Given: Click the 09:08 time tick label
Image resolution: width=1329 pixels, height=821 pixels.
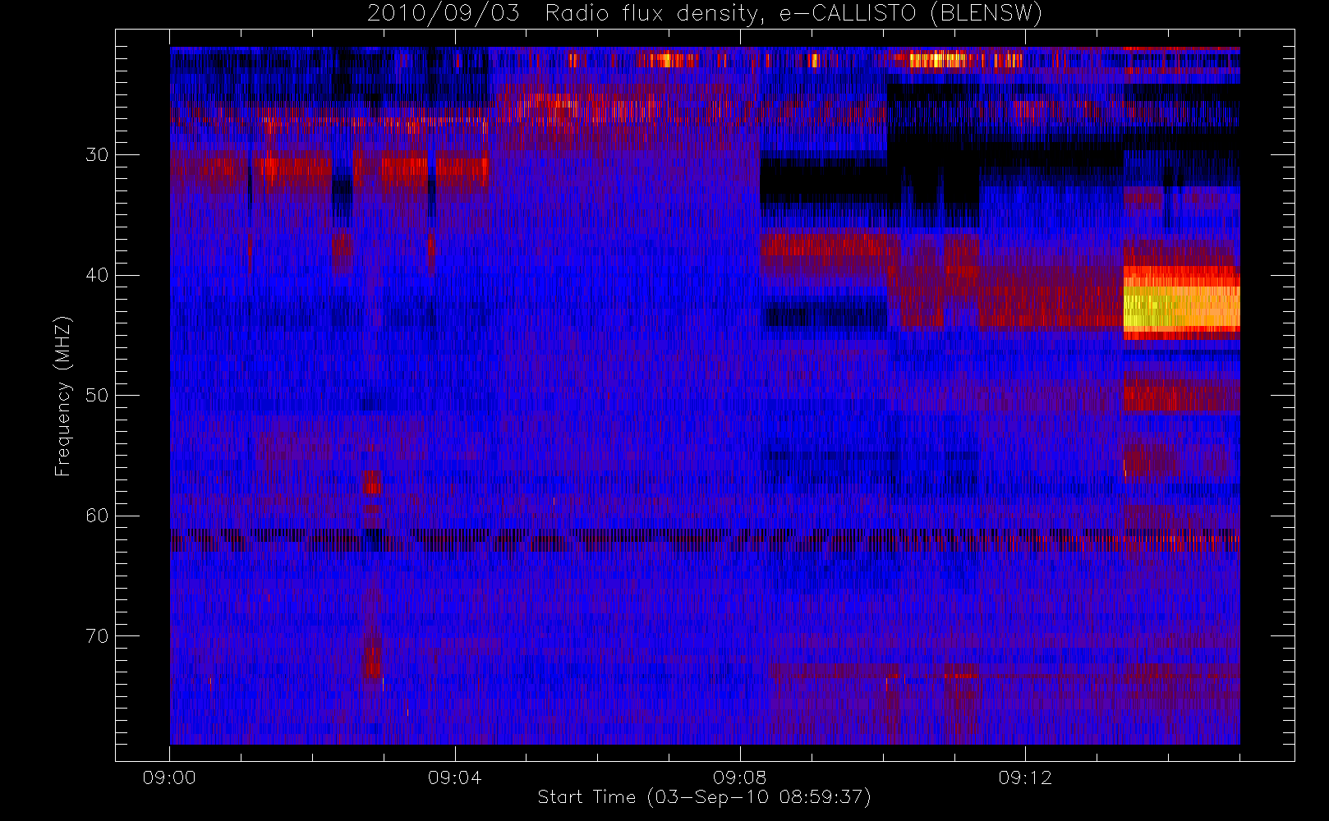Looking at the screenshot, I should point(740,777).
